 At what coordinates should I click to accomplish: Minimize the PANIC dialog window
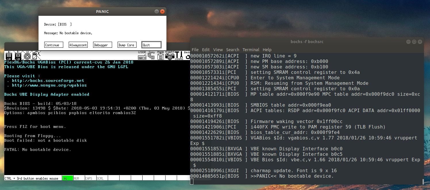pyautogui.click(x=156, y=11)
